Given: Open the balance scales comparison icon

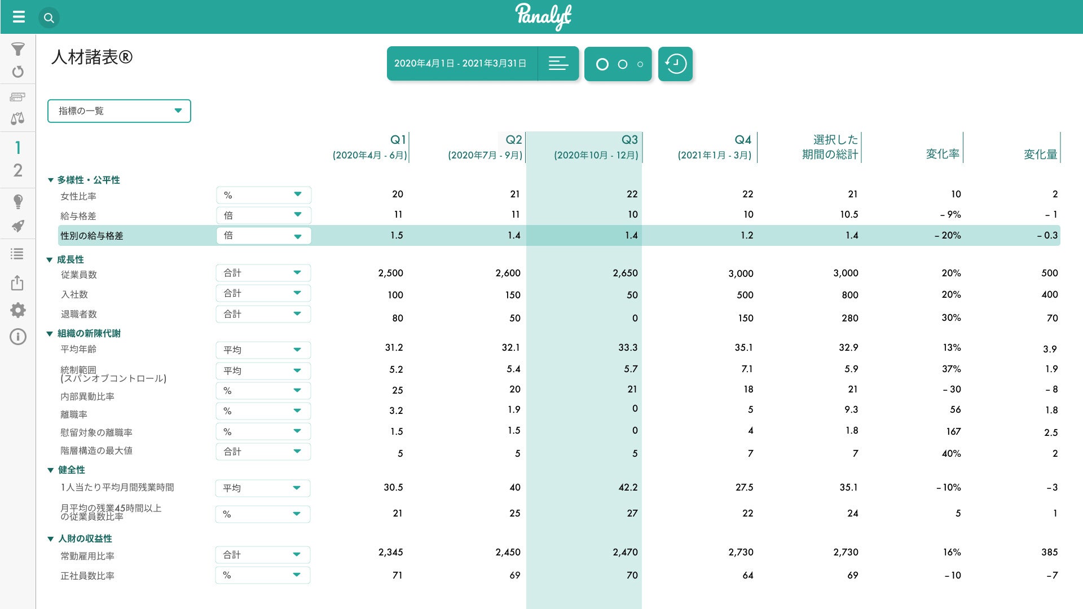Looking at the screenshot, I should 17,118.
